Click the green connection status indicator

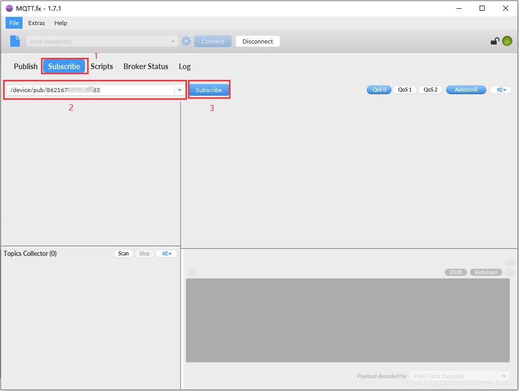[x=507, y=41]
